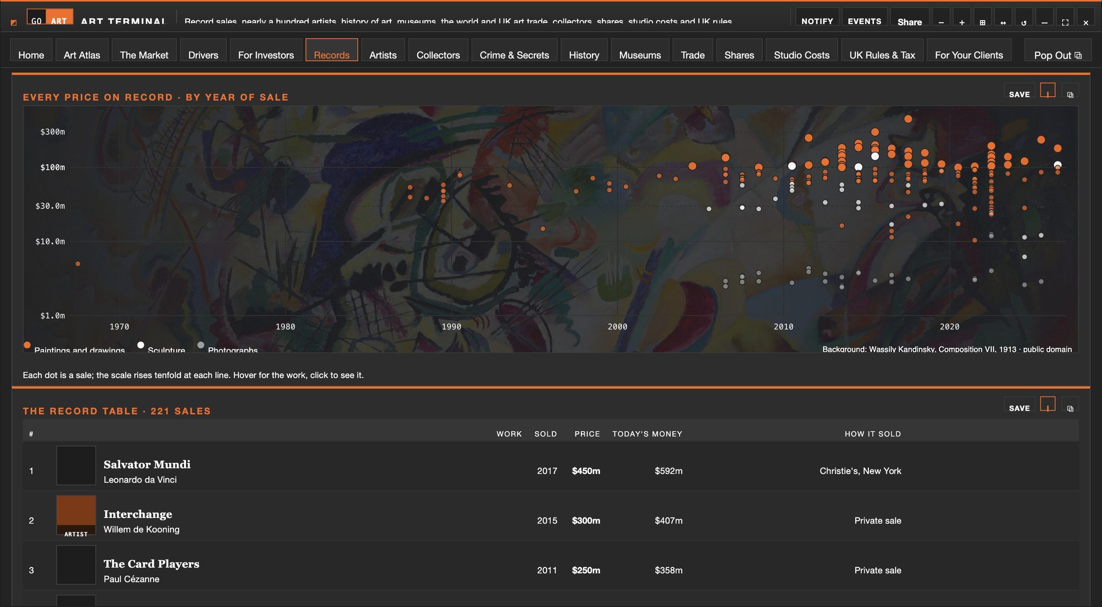Click the TODAY'S MONEY column header
This screenshot has height=607, width=1102.
tap(647, 434)
